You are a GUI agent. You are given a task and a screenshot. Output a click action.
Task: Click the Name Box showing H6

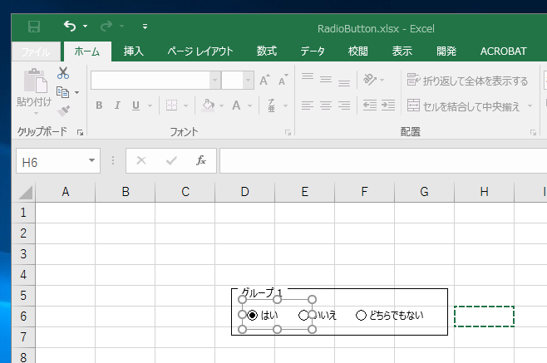[x=58, y=161]
